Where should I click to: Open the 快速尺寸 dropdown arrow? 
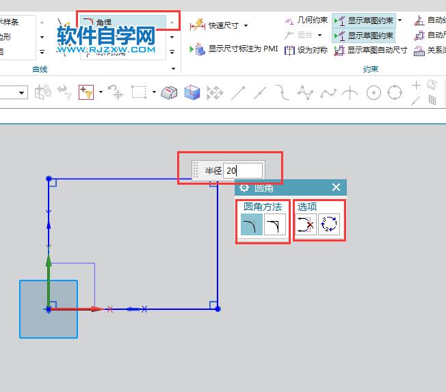point(246,25)
